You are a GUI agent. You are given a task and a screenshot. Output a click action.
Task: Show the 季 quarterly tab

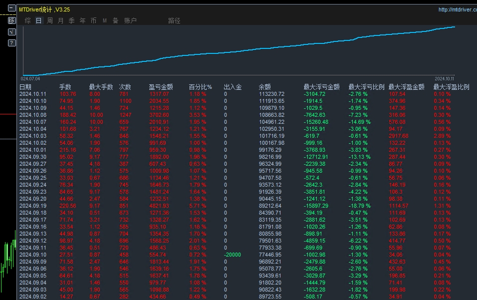pyautogui.click(x=72, y=21)
